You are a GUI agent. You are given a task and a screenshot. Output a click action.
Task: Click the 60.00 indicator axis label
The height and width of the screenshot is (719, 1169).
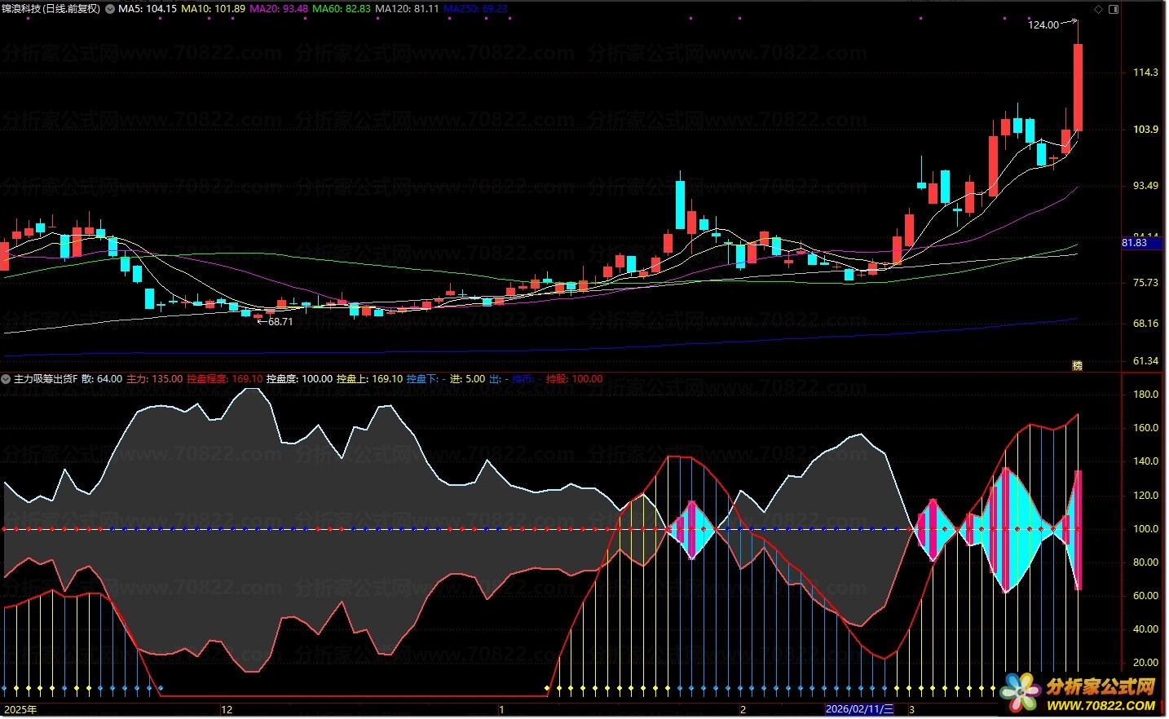pyautogui.click(x=1145, y=596)
